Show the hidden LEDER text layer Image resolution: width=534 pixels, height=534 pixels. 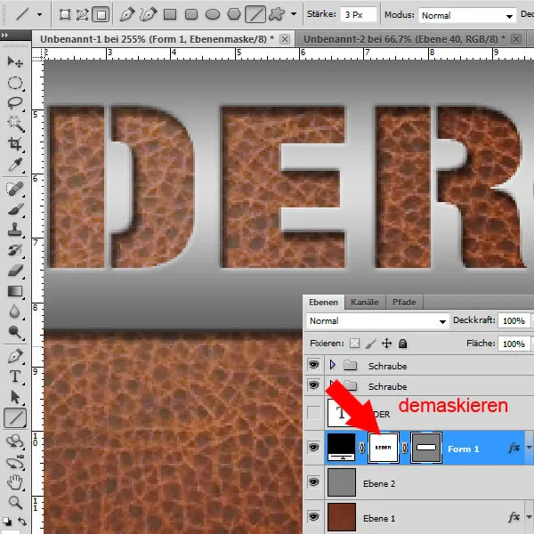point(312,412)
